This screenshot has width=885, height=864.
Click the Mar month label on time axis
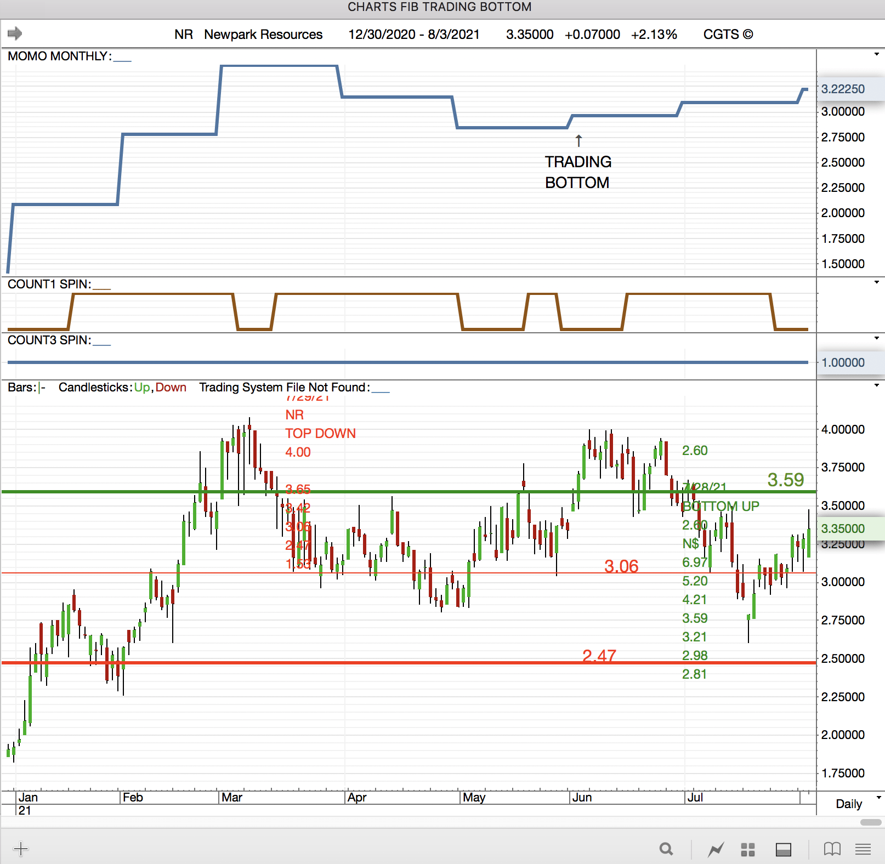pos(232,797)
